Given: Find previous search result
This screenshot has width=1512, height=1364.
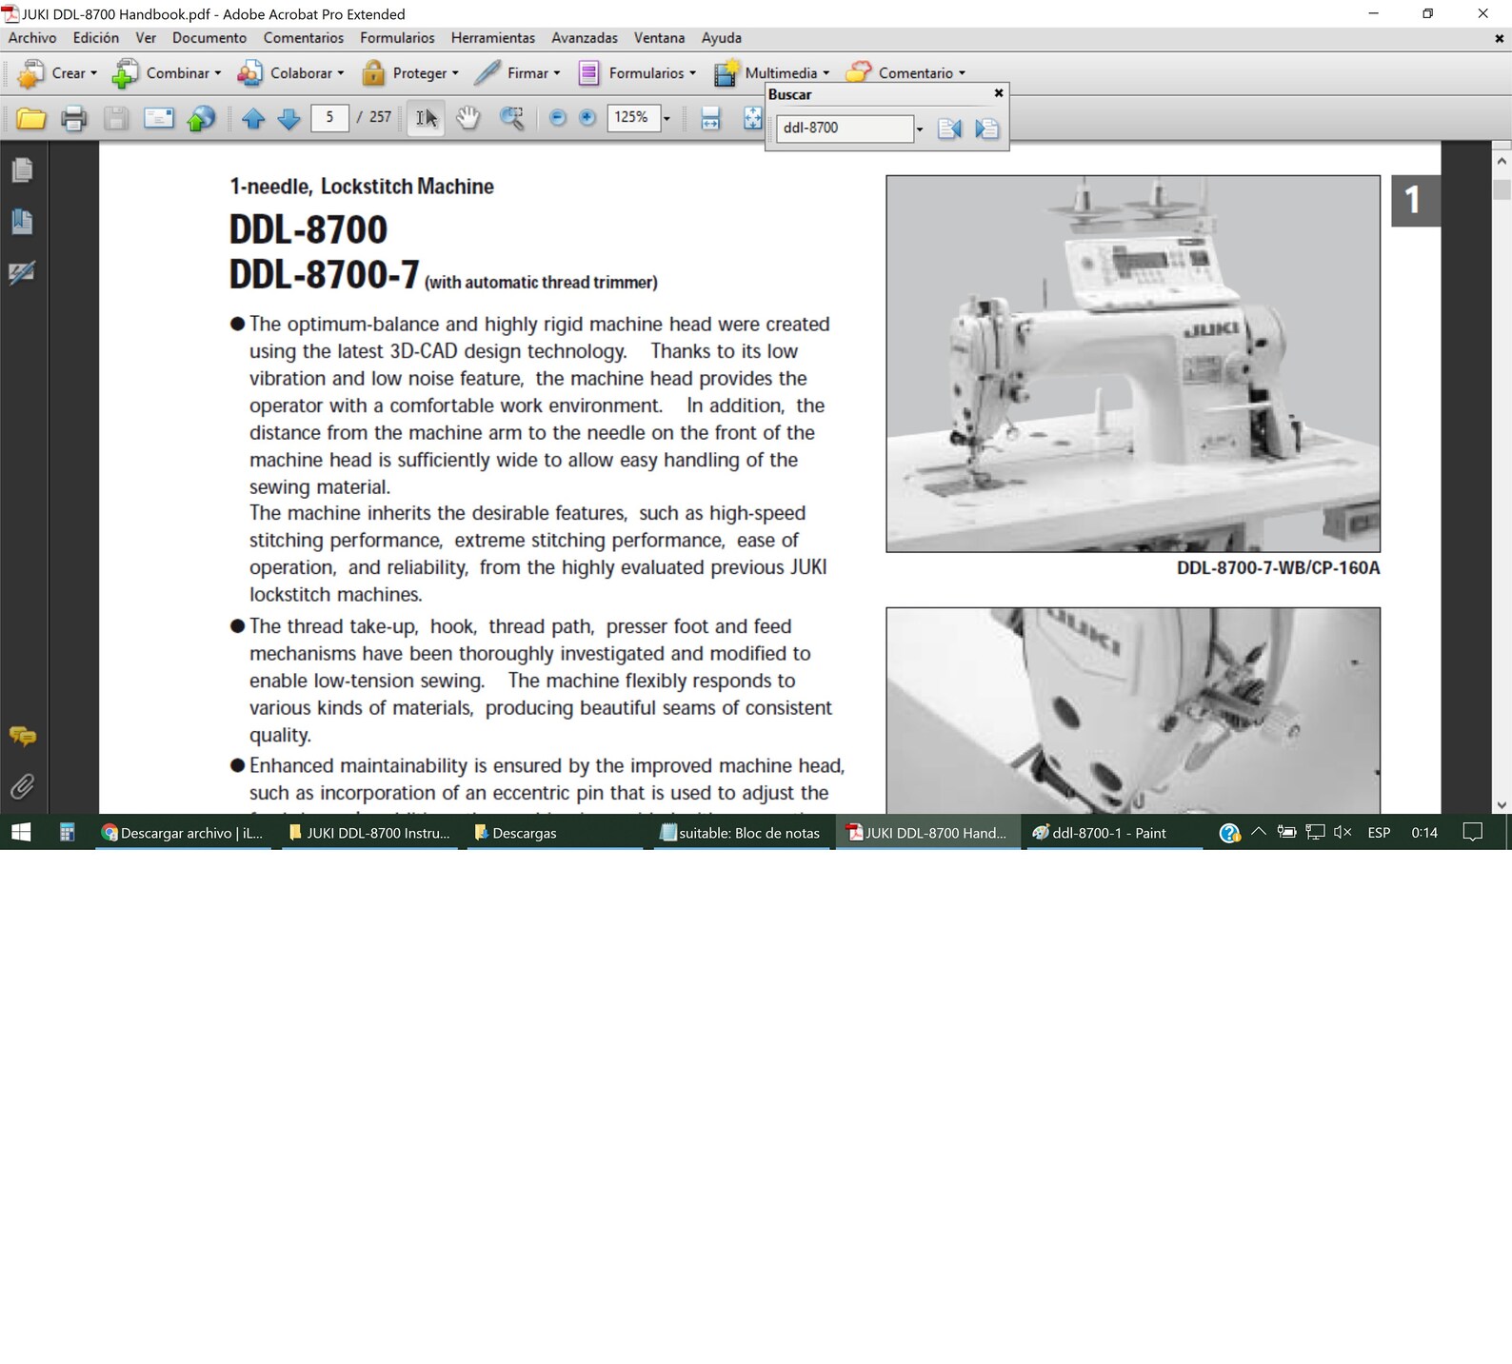Looking at the screenshot, I should click(x=949, y=128).
